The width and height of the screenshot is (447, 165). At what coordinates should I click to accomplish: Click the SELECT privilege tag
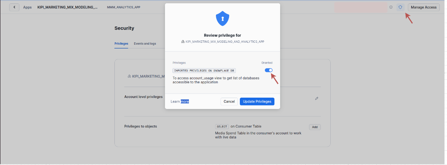pos(222,126)
